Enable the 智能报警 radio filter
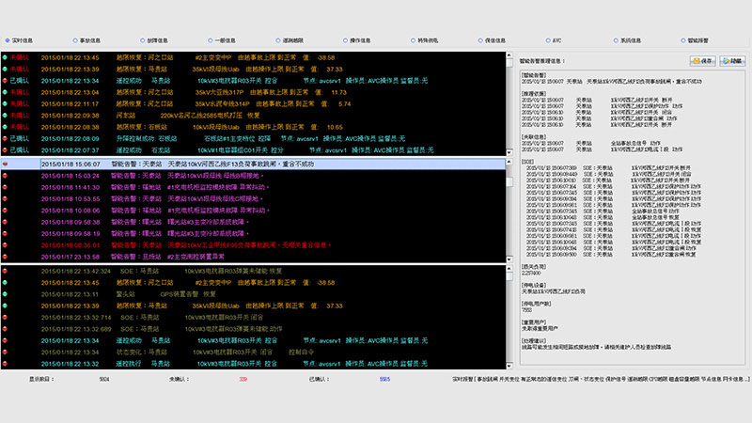Image resolution: width=752 pixels, height=423 pixels. [x=683, y=41]
